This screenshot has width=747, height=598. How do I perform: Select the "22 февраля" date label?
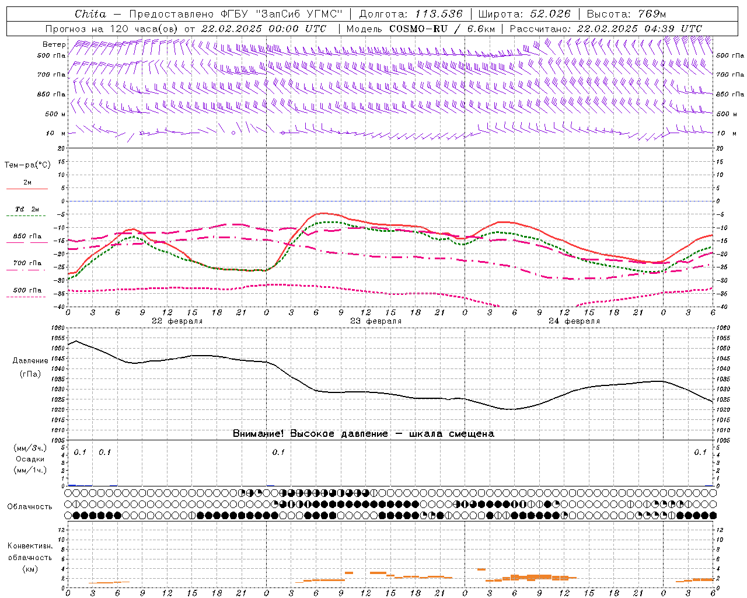coord(177,321)
